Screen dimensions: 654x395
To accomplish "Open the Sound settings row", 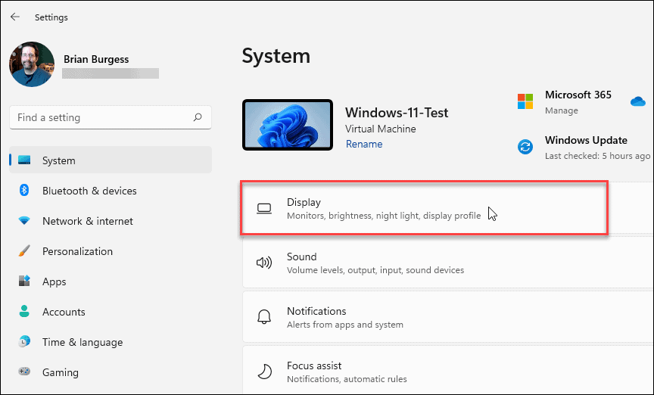I will (448, 263).
